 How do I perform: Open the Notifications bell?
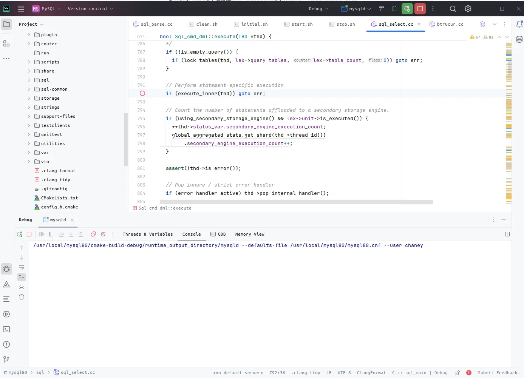click(519, 24)
